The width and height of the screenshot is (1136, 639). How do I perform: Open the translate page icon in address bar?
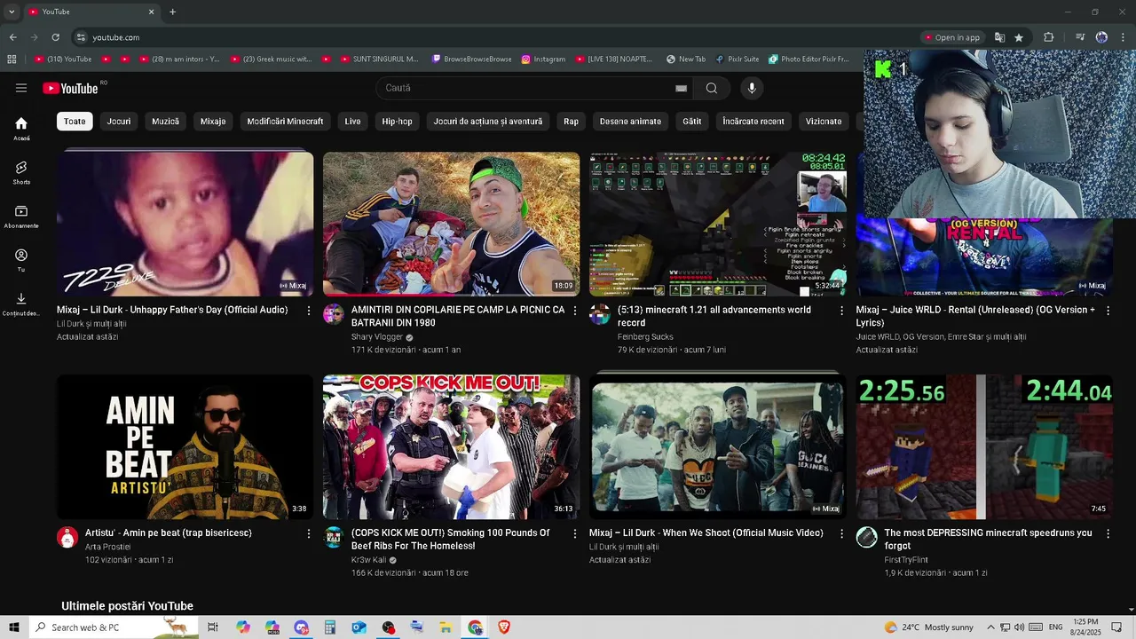999,37
